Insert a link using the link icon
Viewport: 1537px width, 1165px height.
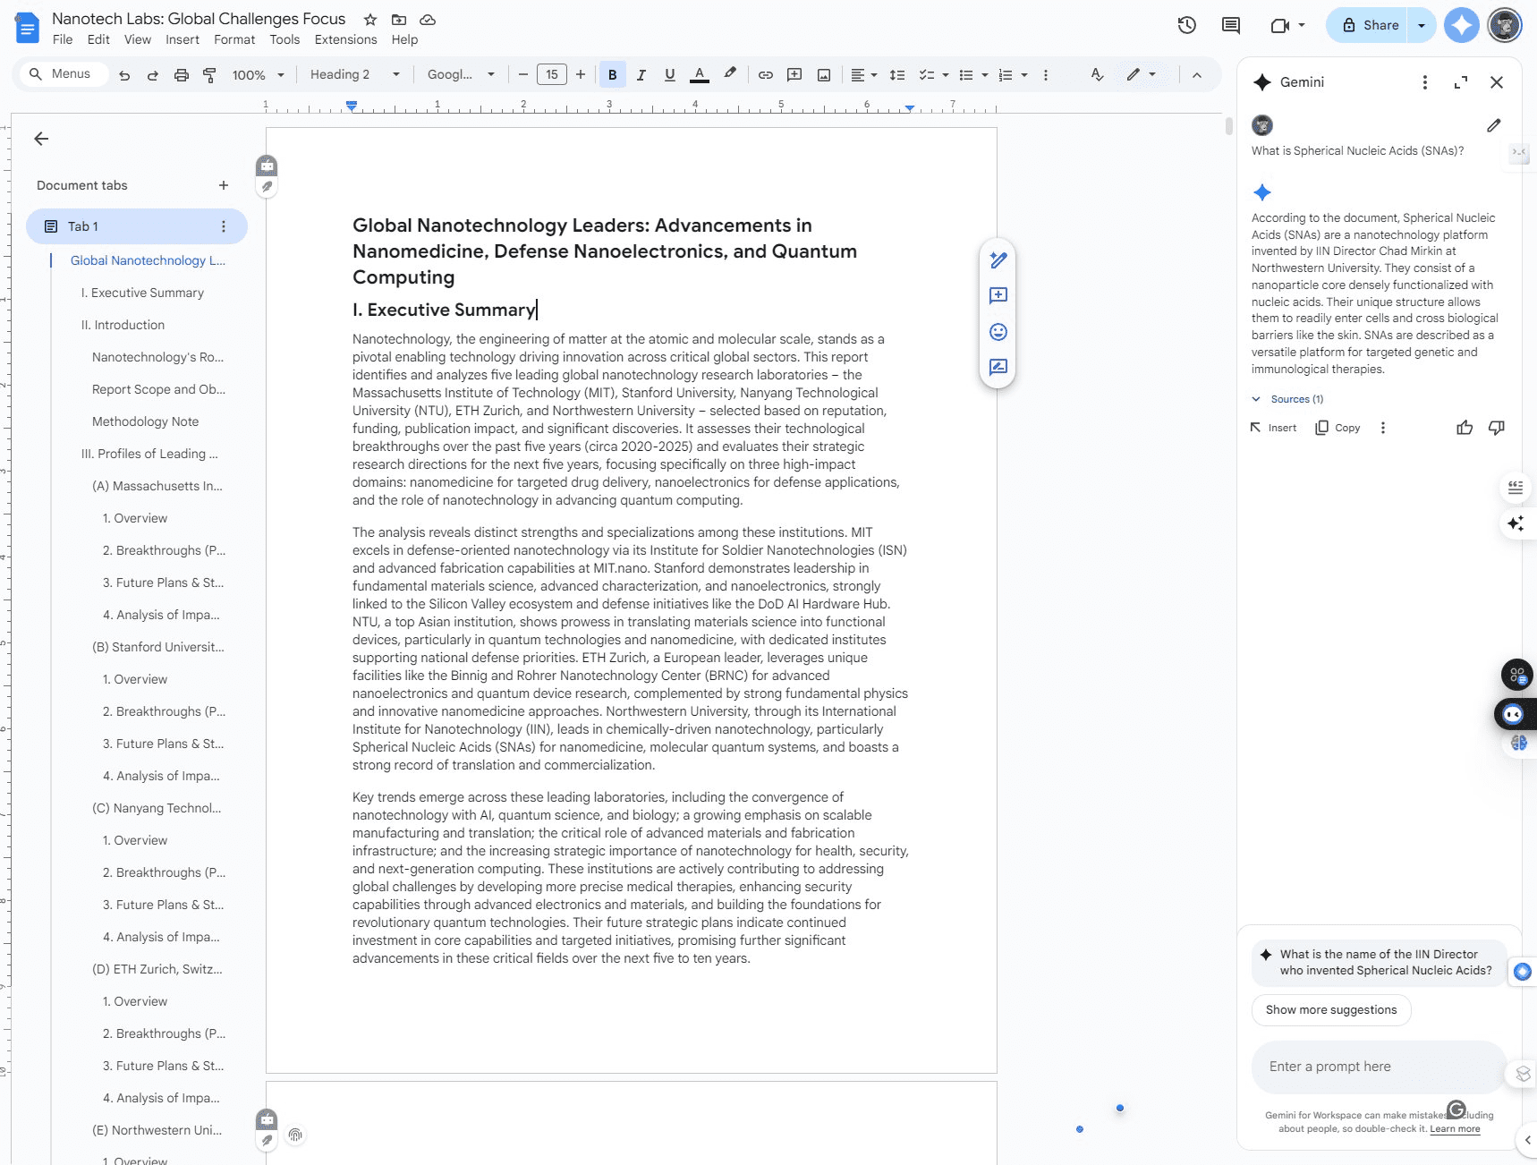pyautogui.click(x=766, y=75)
